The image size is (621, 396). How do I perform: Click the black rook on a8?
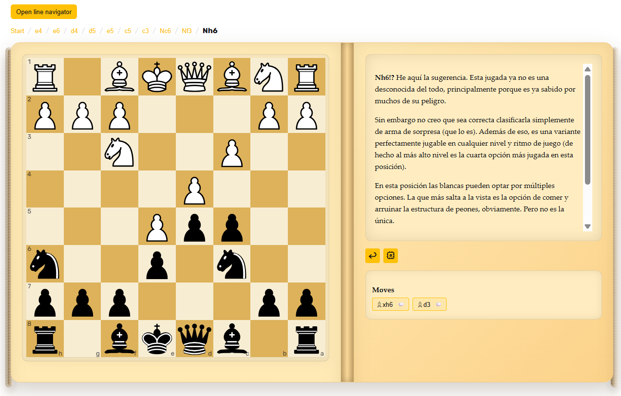tap(306, 339)
